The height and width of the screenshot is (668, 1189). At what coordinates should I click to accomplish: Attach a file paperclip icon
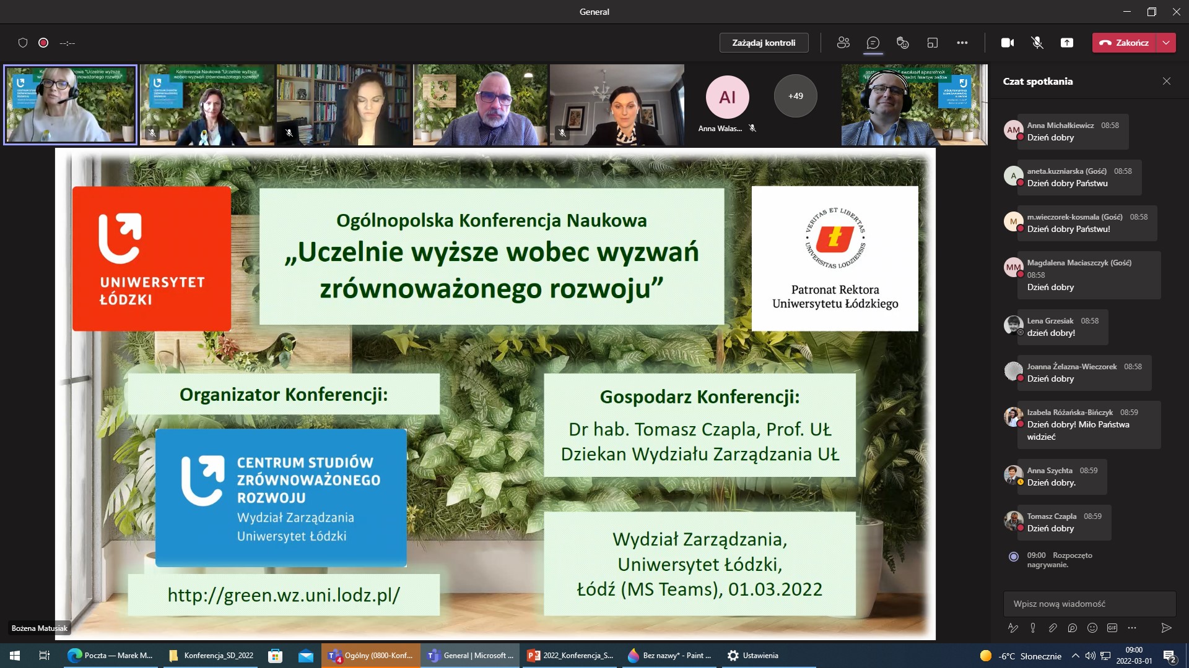tap(1053, 628)
